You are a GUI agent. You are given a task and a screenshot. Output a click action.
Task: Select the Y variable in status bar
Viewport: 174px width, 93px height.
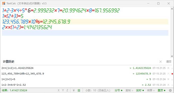[63, 90]
